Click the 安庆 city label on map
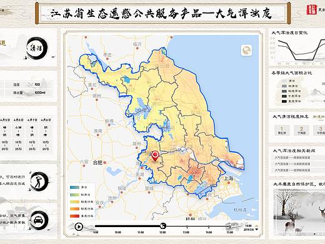This screenshot has height=244, width=325. coord(99,203)
